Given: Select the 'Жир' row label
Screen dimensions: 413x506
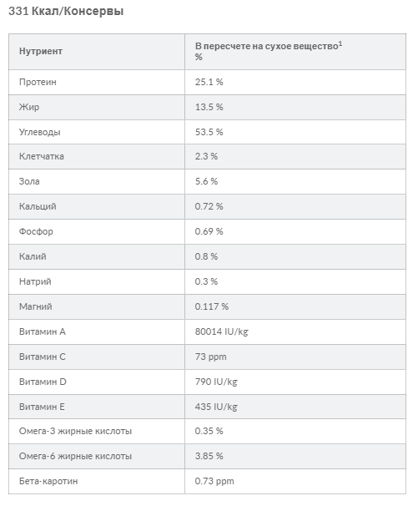Looking at the screenshot, I should 29,107.
